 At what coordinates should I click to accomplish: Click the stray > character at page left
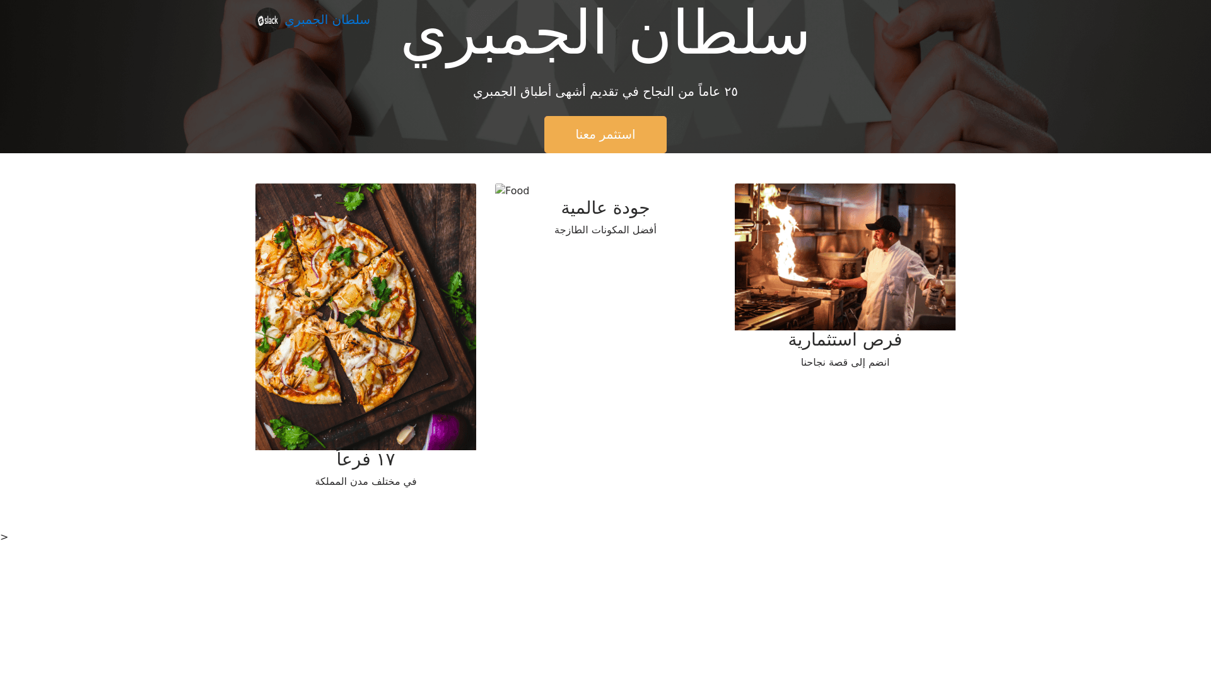point(4,537)
